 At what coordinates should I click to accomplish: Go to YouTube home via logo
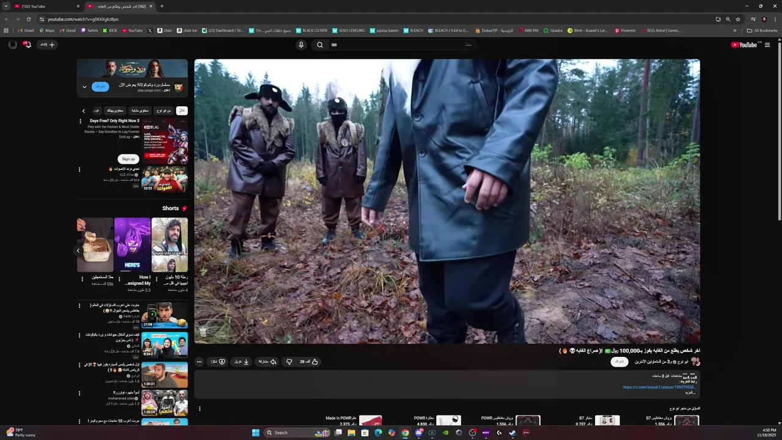tap(744, 45)
